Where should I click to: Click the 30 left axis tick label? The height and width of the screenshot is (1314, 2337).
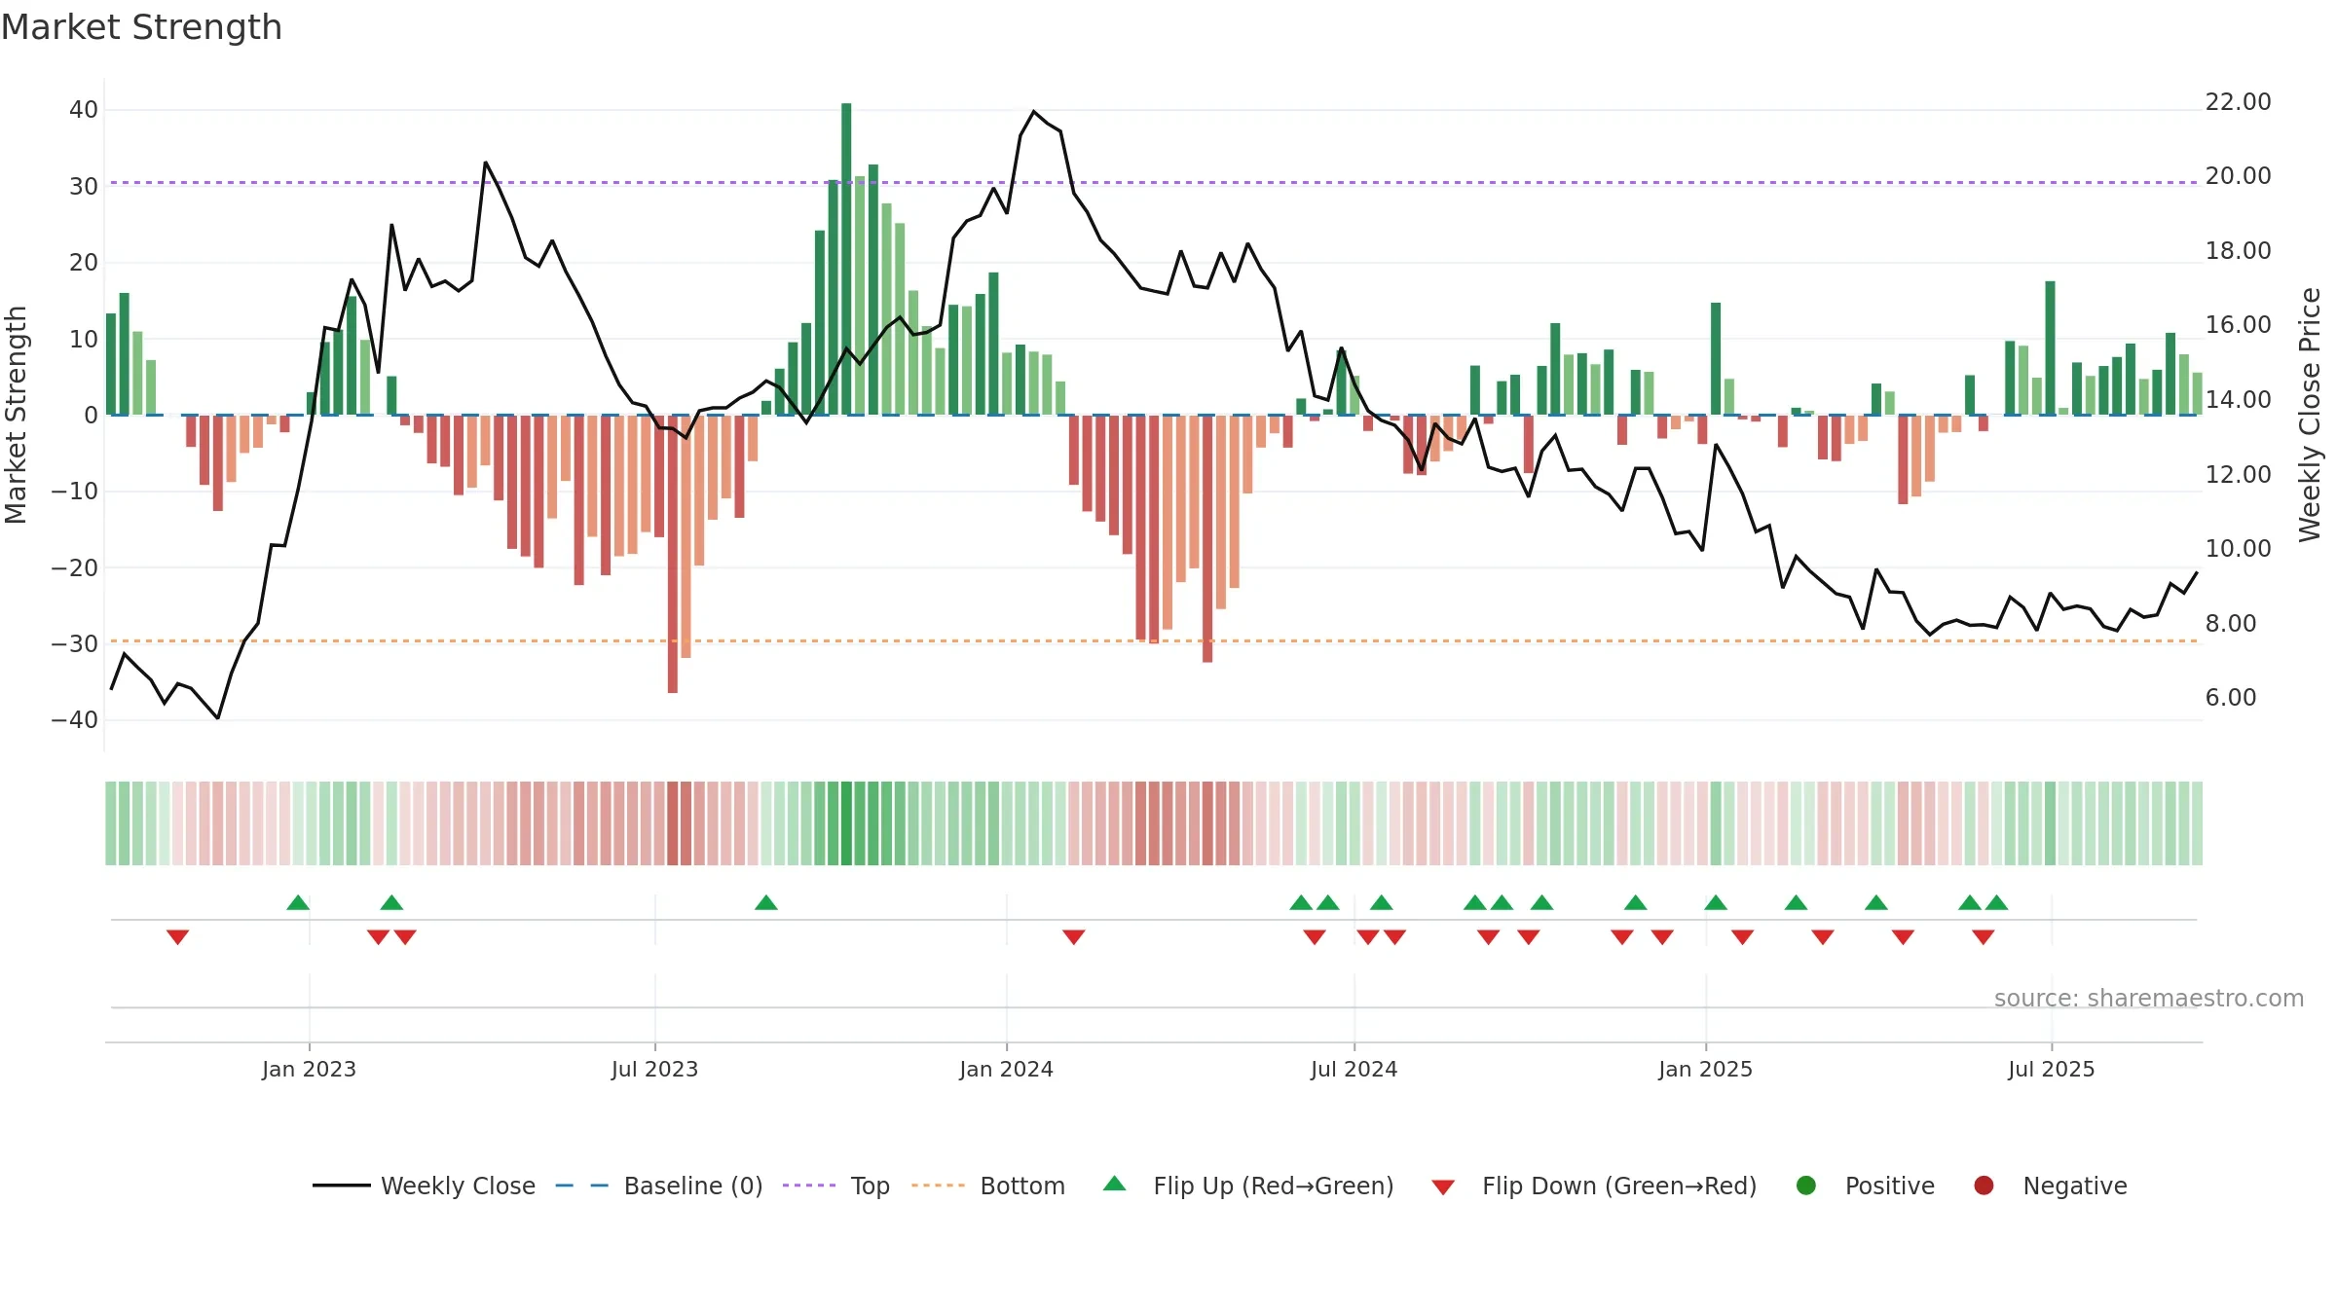pyautogui.click(x=84, y=186)
